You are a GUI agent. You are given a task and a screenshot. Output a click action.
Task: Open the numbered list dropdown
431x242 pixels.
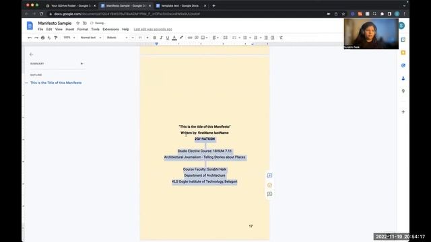[257, 38]
